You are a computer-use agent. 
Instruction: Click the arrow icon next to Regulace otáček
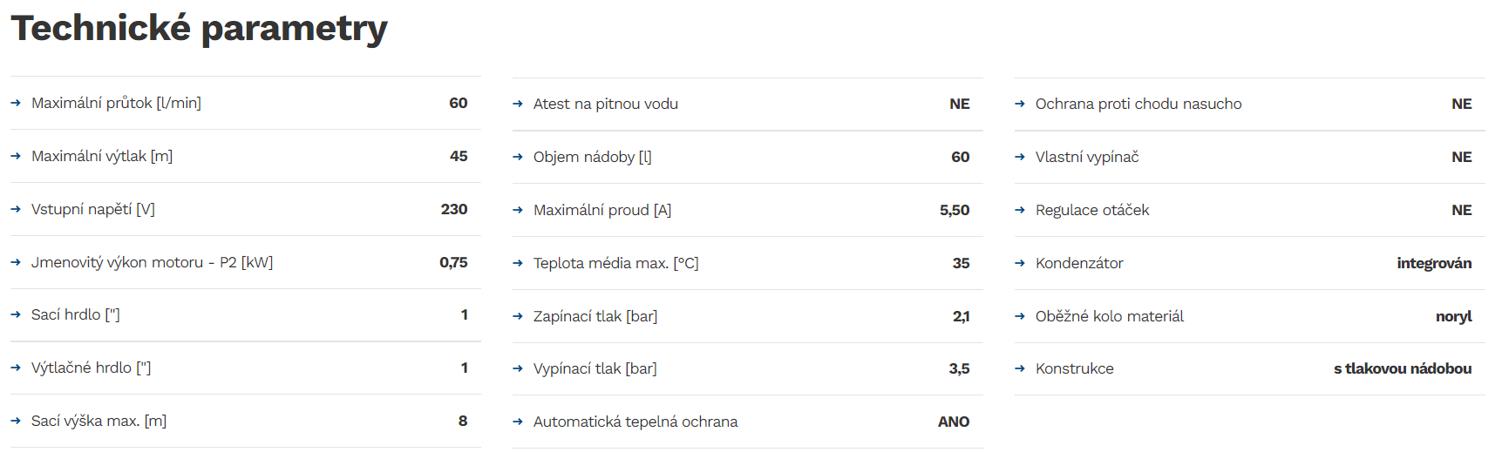(1020, 210)
